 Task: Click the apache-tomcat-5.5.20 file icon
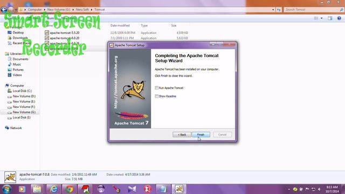[47, 32]
